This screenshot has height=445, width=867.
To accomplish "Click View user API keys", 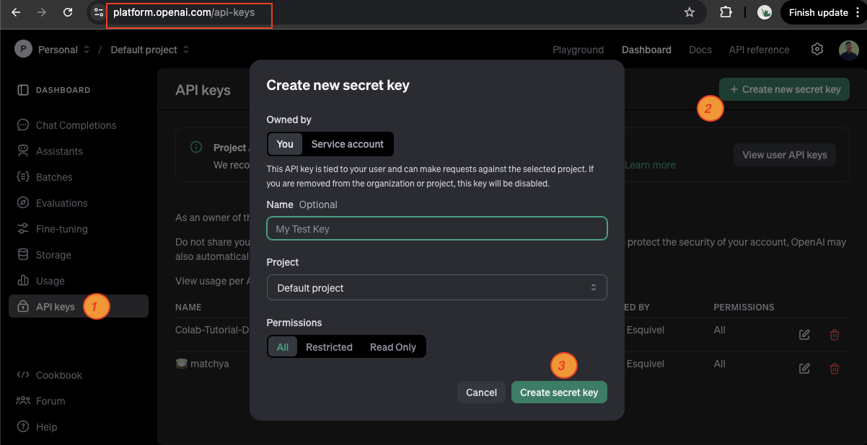I will 784,154.
